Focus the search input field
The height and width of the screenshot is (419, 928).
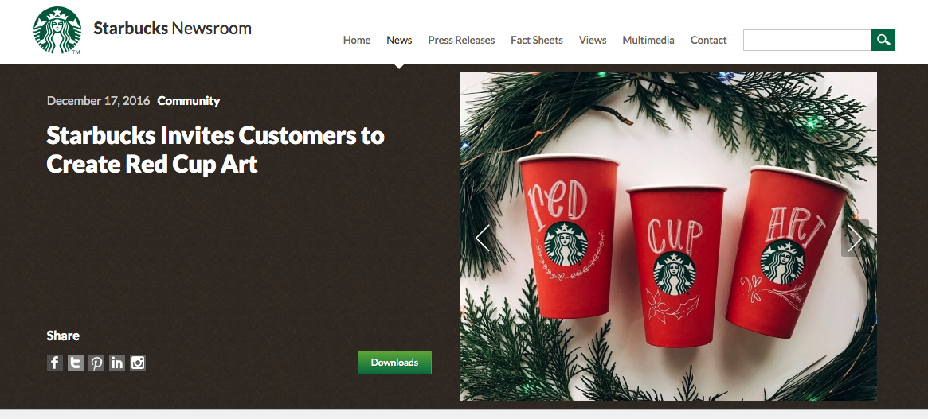click(x=807, y=41)
